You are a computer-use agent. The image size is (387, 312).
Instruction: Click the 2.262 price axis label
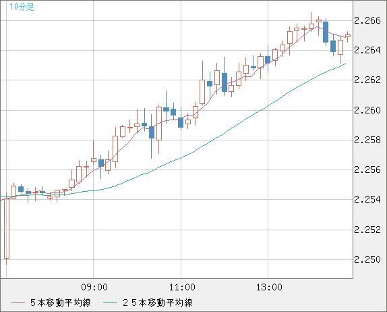click(367, 80)
